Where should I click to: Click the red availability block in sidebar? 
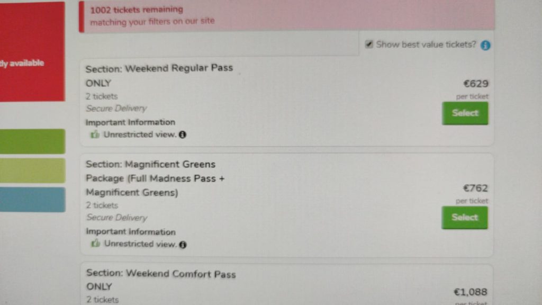[x=32, y=52]
